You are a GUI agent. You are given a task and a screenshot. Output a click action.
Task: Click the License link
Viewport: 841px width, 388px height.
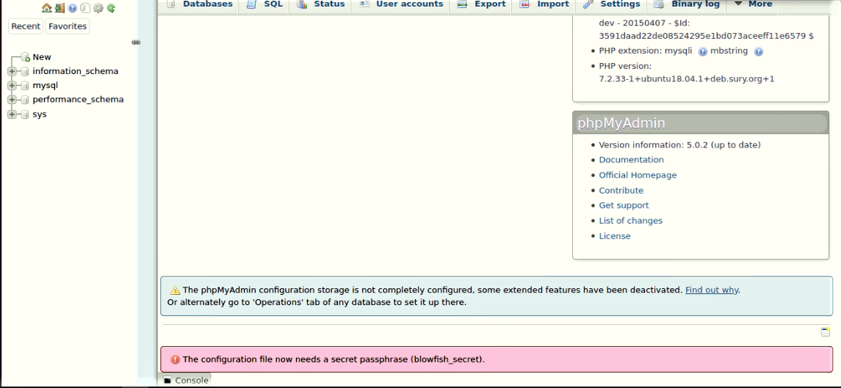[x=615, y=236]
